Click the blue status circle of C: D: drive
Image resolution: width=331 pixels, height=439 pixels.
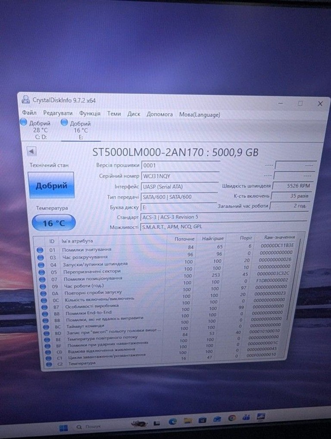(24, 122)
